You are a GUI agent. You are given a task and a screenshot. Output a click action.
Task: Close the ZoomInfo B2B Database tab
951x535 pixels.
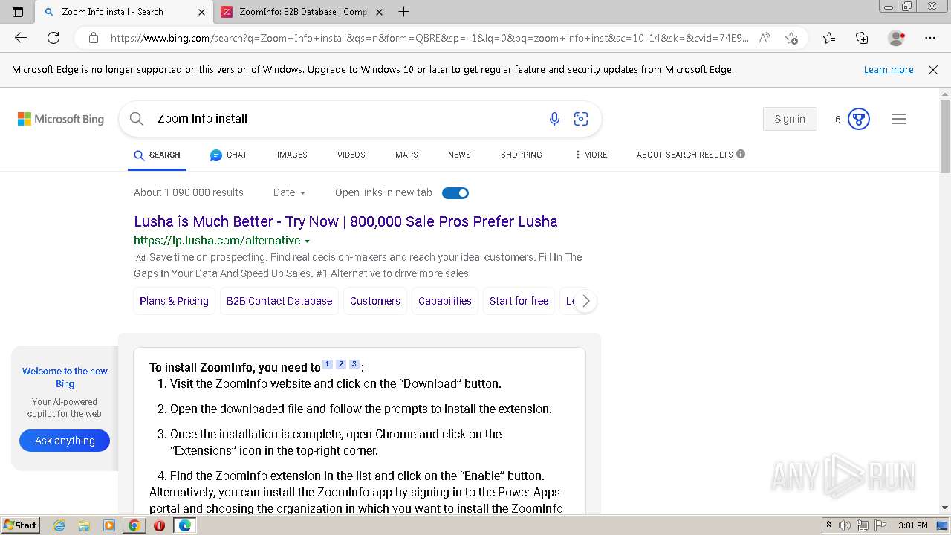tap(379, 12)
